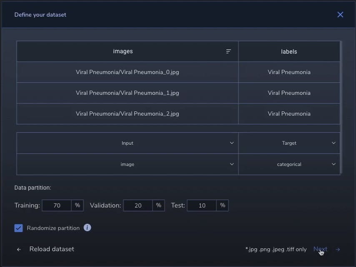The height and width of the screenshot is (267, 356).
Task: Click the right arrow beside Next
Action: point(338,250)
